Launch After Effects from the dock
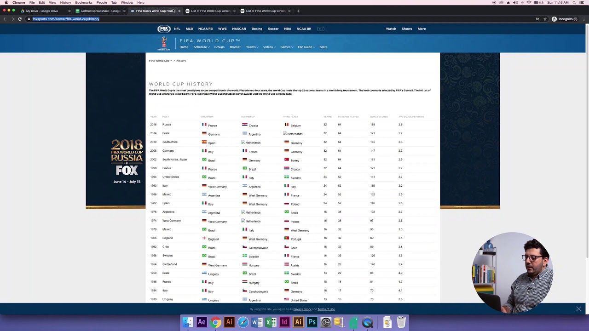This screenshot has height=331, width=589. [202, 322]
